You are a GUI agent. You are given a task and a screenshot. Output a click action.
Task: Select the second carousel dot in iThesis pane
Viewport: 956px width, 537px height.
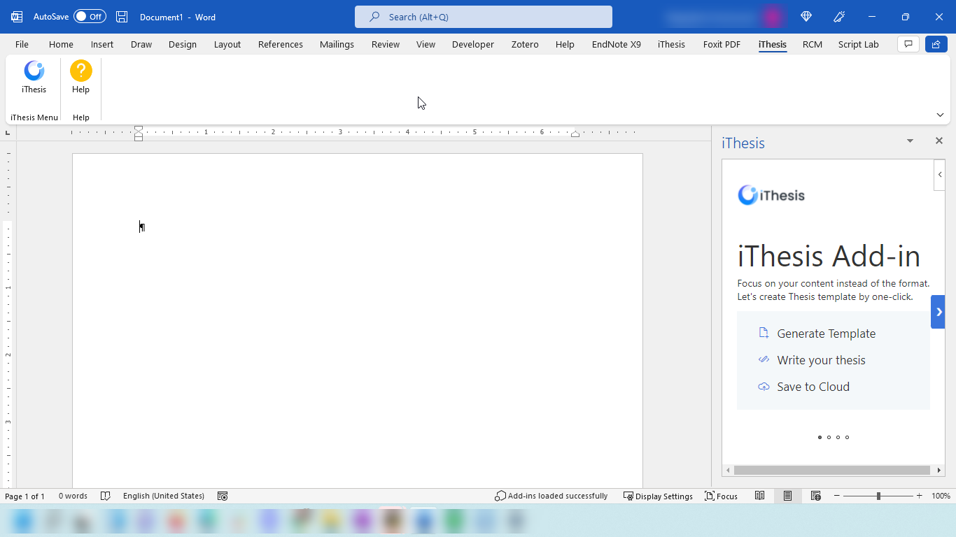[829, 438]
